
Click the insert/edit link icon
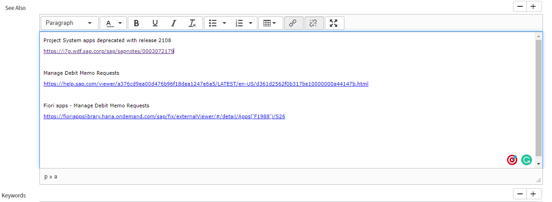pyautogui.click(x=293, y=23)
